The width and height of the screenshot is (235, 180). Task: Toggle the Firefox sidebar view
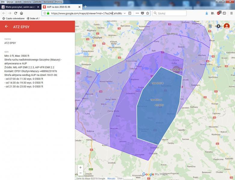[x=224, y=13]
